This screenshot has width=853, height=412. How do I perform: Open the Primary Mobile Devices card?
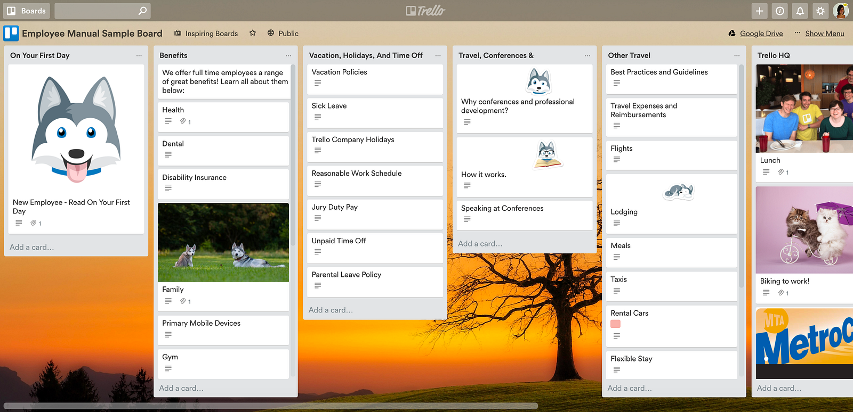click(223, 330)
